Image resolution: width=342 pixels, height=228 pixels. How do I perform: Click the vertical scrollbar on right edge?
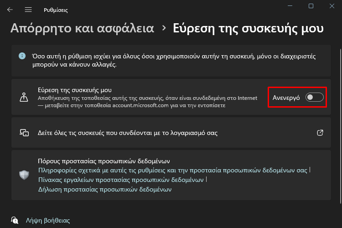pos(341,126)
